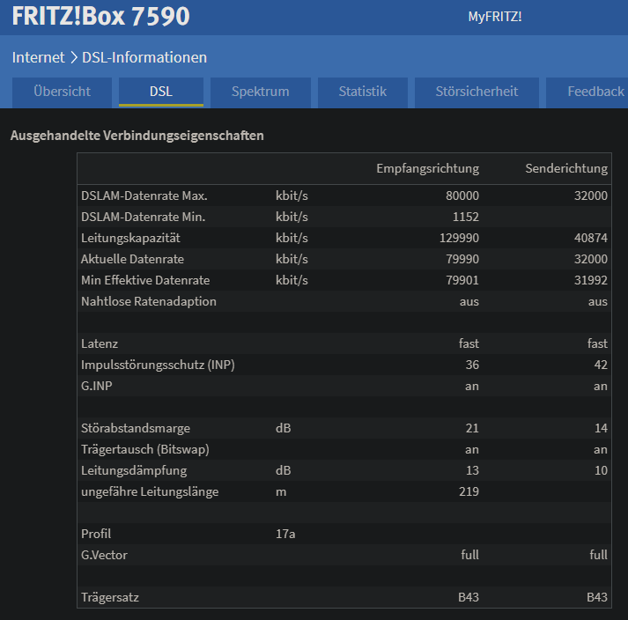
Task: Click the FRITZ!Box 7590 title logo
Action: [100, 17]
